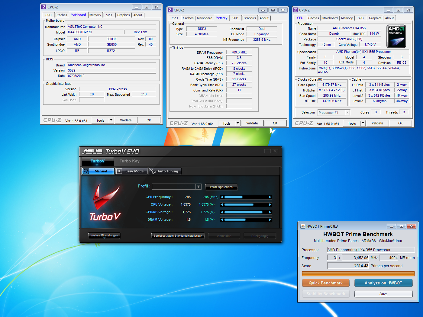The image size is (423, 317).
Task: Minimize the TurboV EVO window
Action: [x=267, y=151]
